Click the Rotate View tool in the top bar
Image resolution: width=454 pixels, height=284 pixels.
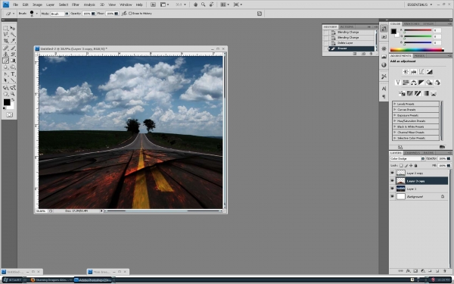click(x=211, y=5)
